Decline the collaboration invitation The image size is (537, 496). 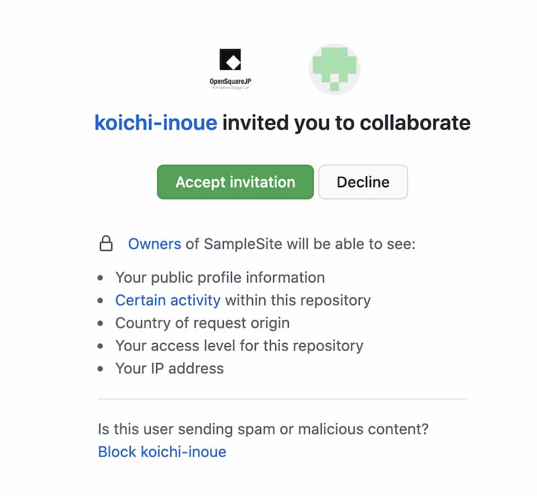pyautogui.click(x=362, y=182)
